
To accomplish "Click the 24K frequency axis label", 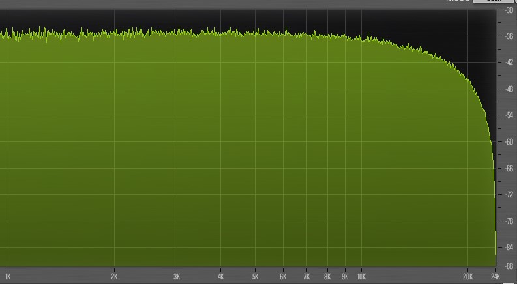I will coord(495,277).
